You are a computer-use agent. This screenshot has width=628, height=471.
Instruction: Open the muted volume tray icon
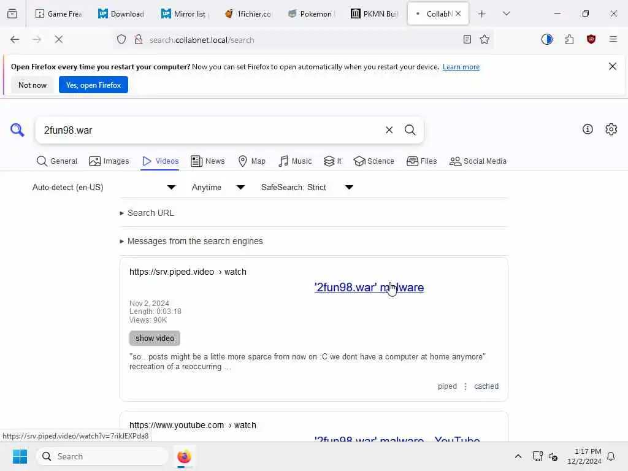554,456
